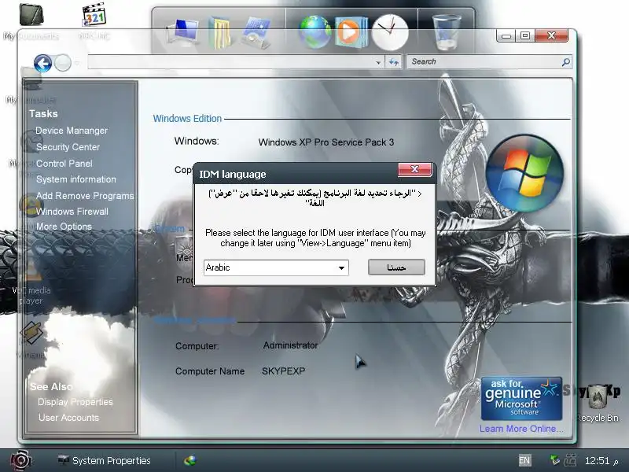Image resolution: width=629 pixels, height=472 pixels.
Task: Click the tray icon beside the clock
Action: click(570, 460)
